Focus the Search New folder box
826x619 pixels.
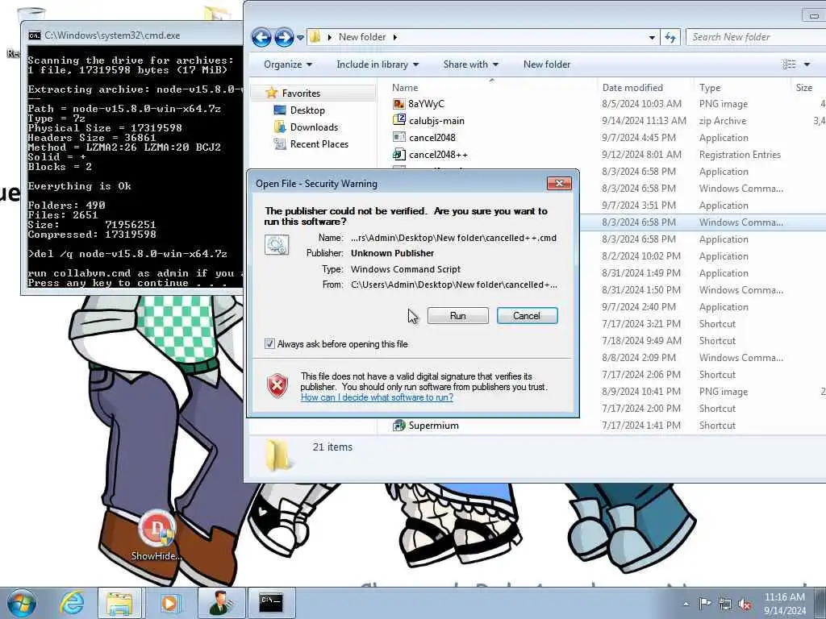(757, 37)
